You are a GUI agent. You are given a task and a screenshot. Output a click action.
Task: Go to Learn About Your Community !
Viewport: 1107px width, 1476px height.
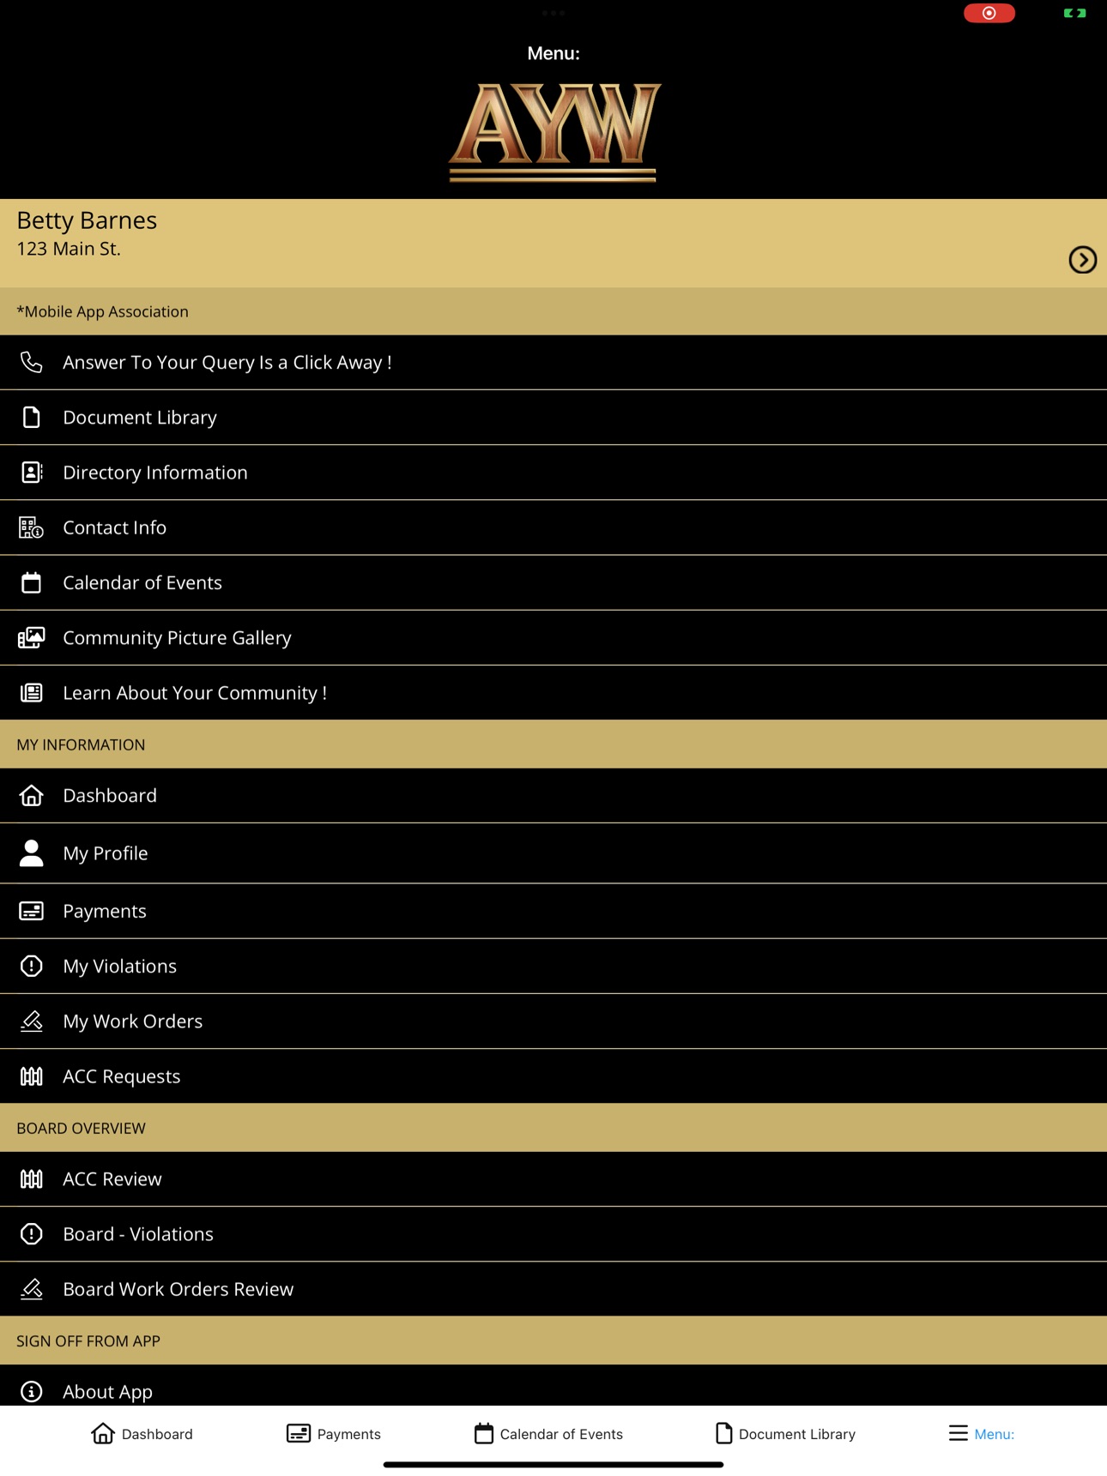[553, 692]
